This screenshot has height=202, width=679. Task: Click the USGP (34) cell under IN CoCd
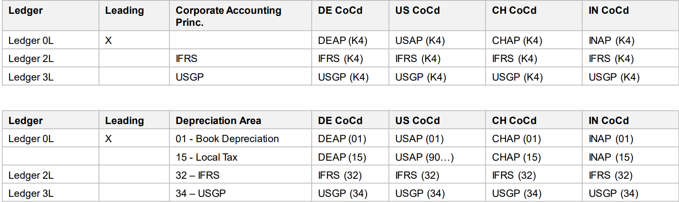click(630, 193)
